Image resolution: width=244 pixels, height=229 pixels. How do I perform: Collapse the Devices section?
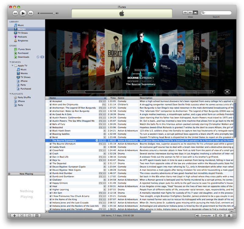tap(10, 62)
